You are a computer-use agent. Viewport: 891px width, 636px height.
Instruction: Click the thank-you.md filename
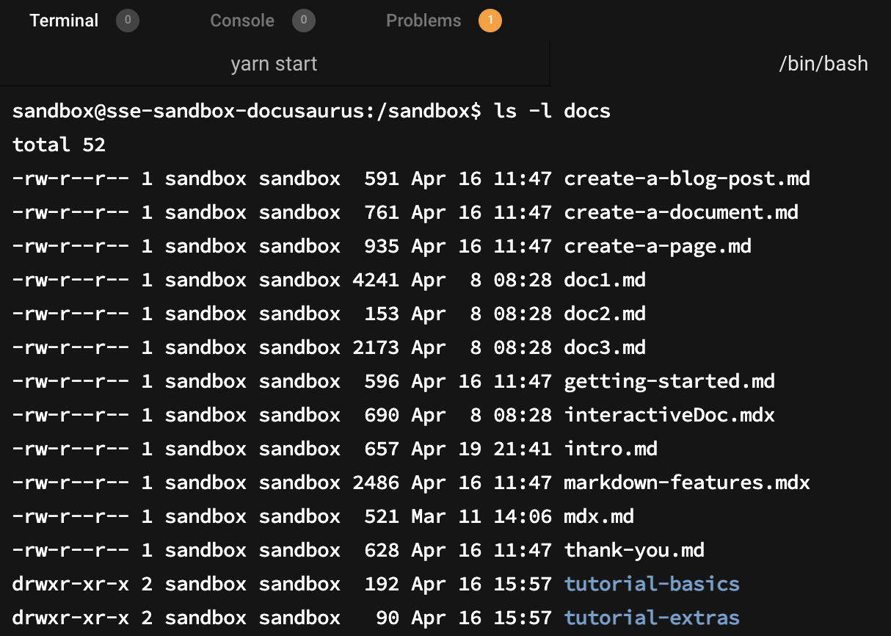click(x=633, y=549)
